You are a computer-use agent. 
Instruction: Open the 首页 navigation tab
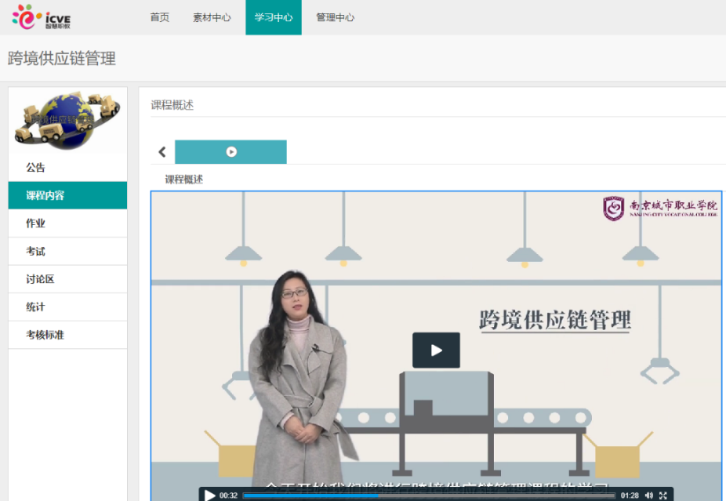(159, 17)
